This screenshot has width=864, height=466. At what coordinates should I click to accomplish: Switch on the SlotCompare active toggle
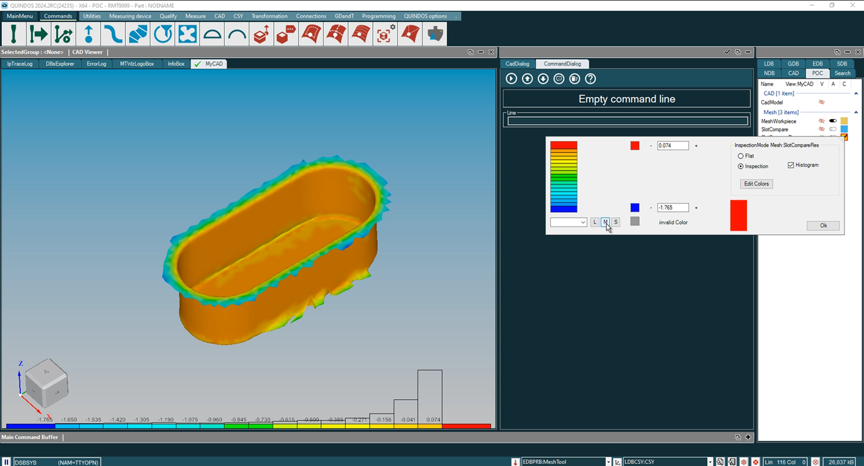tap(833, 129)
